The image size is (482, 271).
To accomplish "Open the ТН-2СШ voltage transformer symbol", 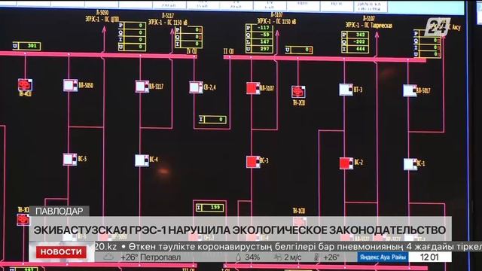I will tap(298, 92).
